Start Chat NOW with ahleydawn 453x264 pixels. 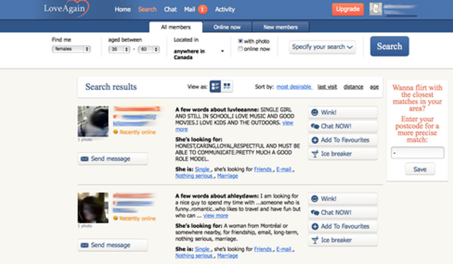pos(343,213)
